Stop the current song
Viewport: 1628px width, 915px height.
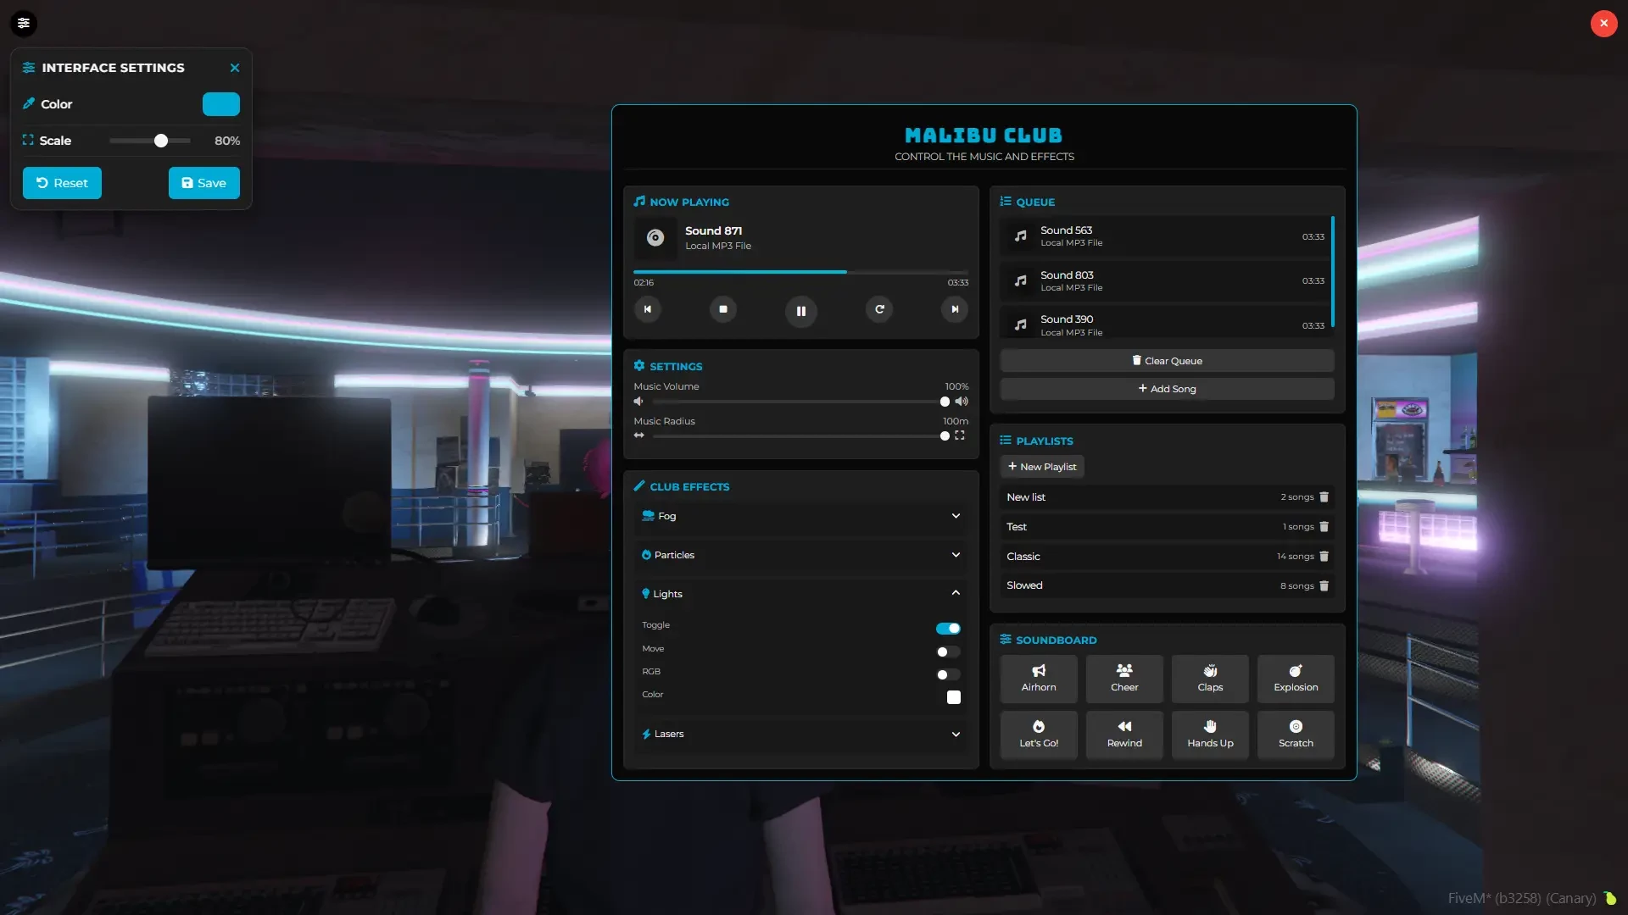click(x=723, y=309)
